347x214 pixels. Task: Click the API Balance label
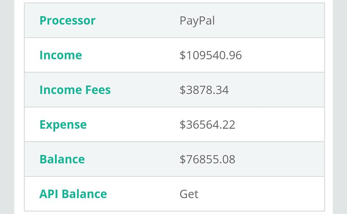[73, 194]
